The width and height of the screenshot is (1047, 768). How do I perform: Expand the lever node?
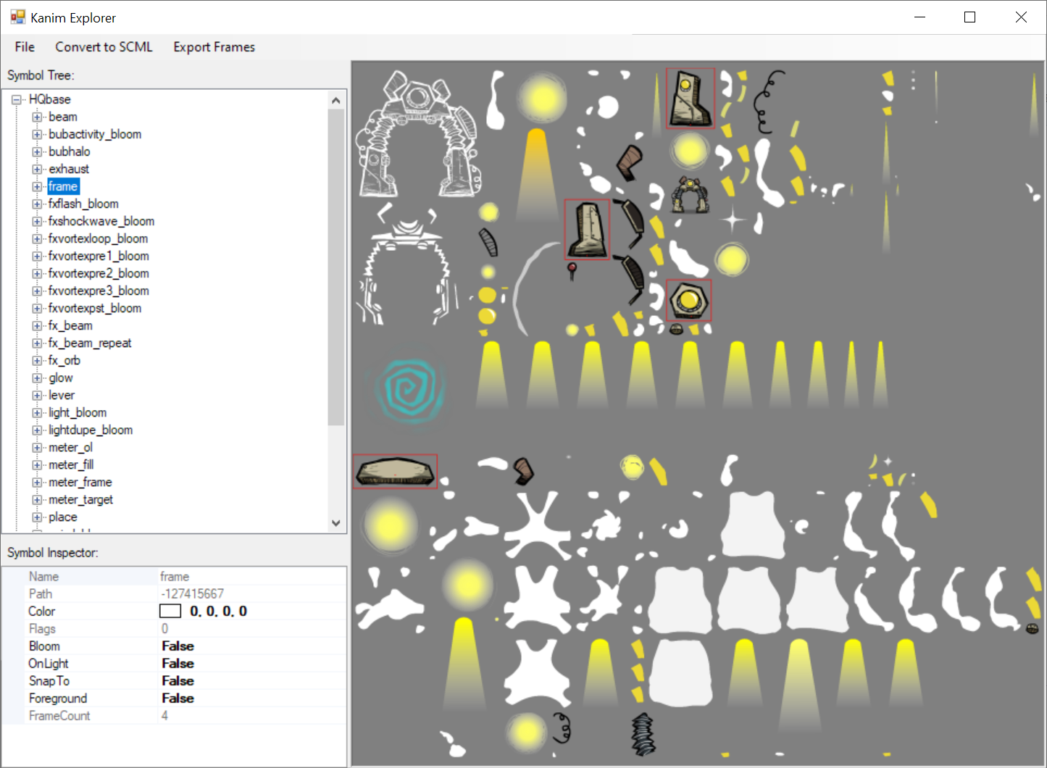[x=37, y=395]
